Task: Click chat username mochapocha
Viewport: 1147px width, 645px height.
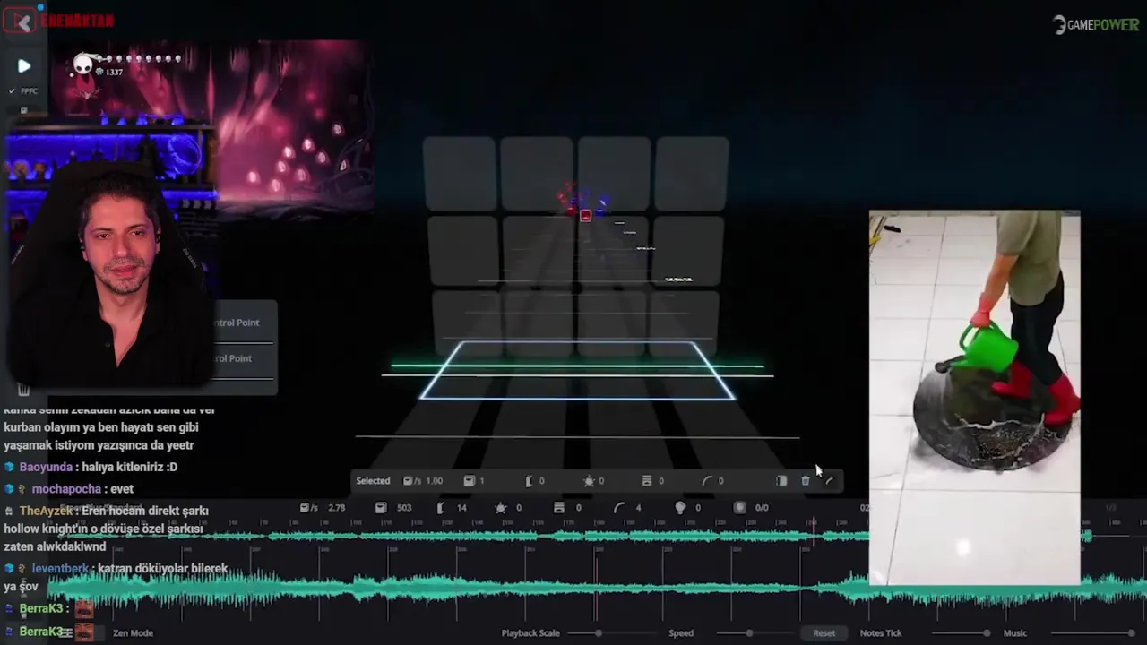Action: (65, 489)
